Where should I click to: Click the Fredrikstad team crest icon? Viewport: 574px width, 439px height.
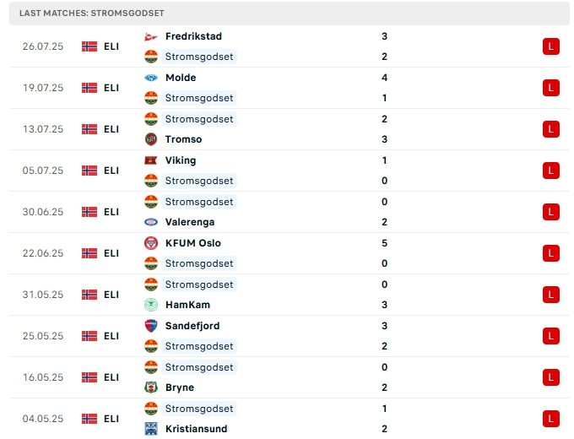(x=151, y=36)
